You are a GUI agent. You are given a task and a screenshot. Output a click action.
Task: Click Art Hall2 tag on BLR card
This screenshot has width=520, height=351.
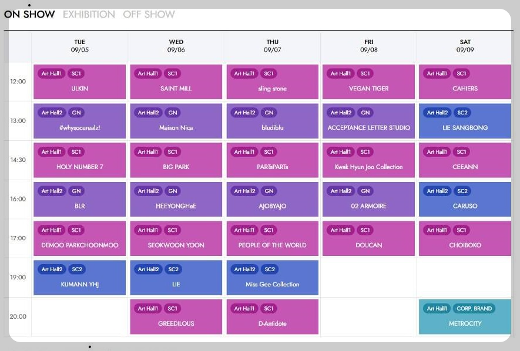click(x=52, y=191)
